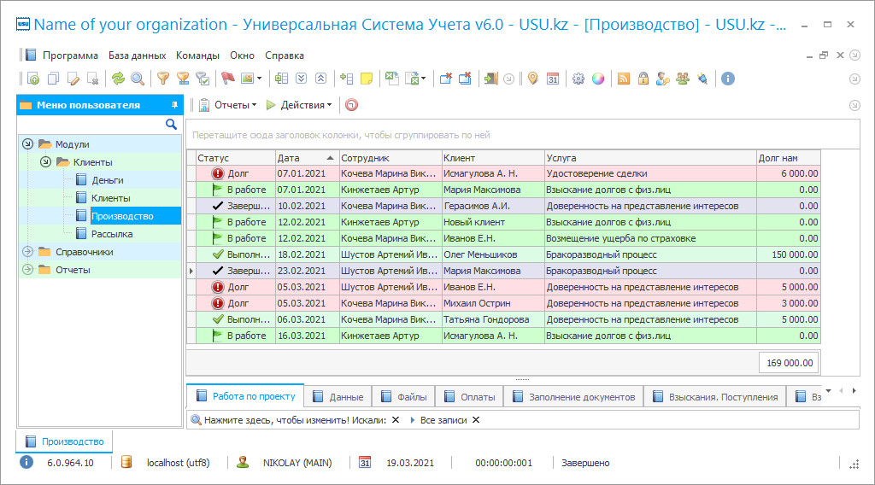Image resolution: width=875 pixels, height=485 pixels.
Task: Click the close all windows icon
Action: tap(465, 79)
